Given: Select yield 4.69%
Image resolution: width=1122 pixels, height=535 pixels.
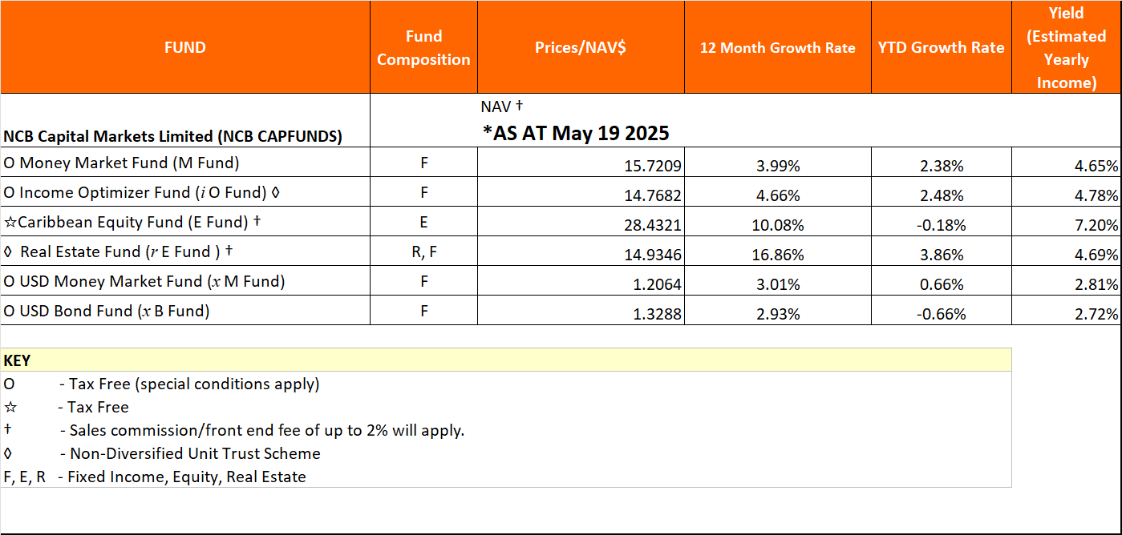Looking at the screenshot, I should (1098, 255).
